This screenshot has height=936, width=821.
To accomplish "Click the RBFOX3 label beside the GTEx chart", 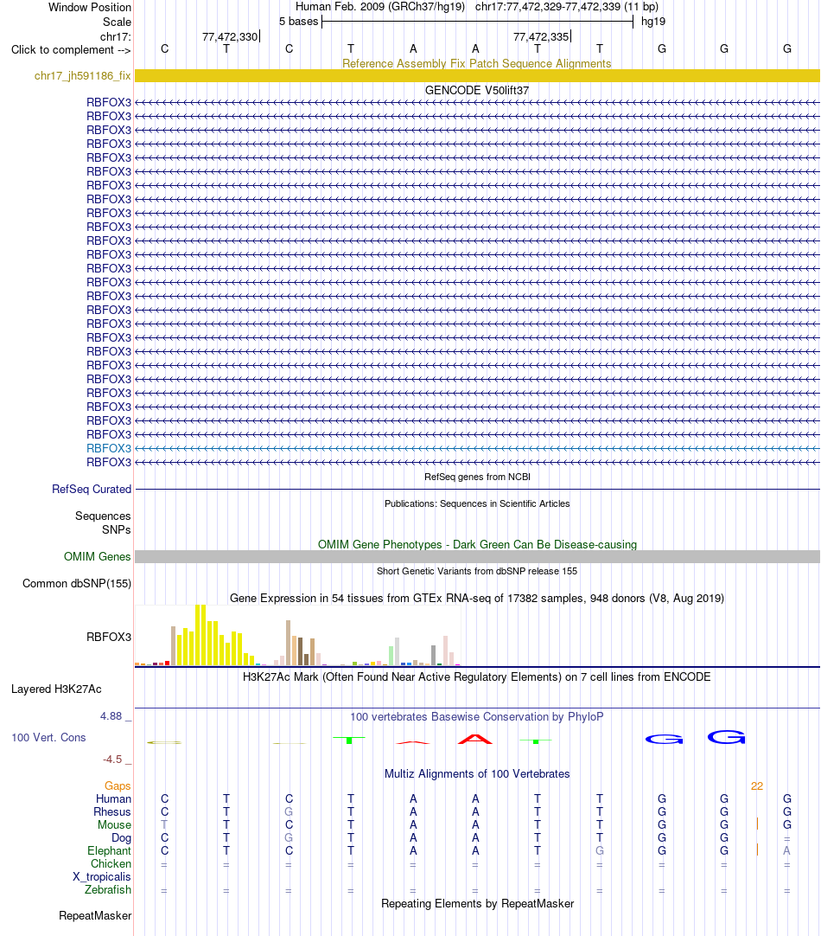I will (x=109, y=637).
